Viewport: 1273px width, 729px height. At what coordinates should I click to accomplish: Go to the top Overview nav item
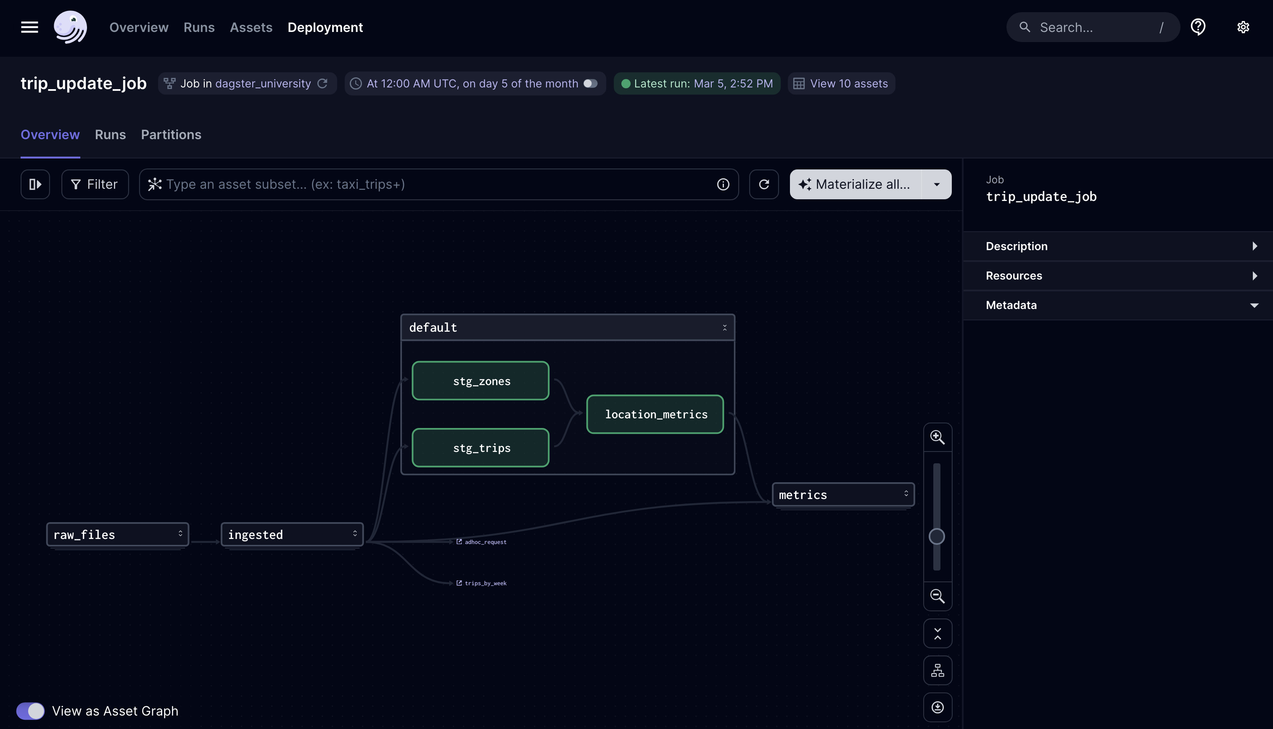[139, 27]
